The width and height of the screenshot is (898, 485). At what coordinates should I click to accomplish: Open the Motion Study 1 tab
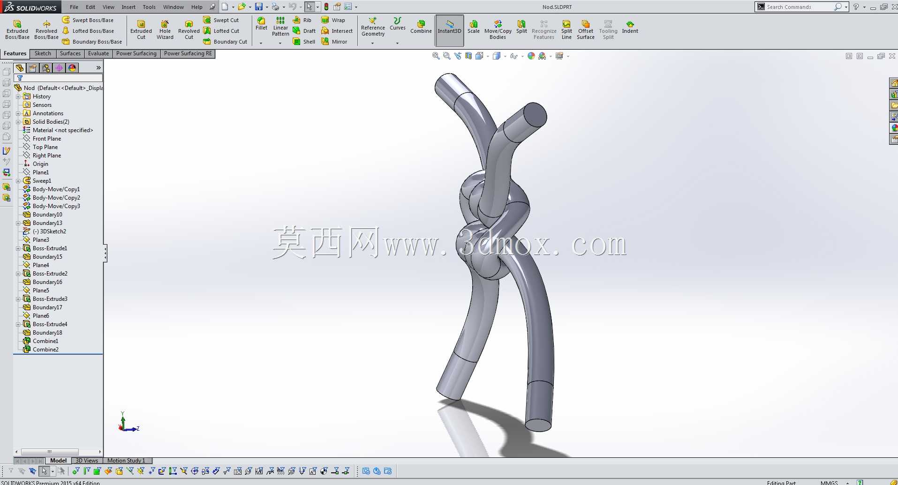click(x=126, y=461)
